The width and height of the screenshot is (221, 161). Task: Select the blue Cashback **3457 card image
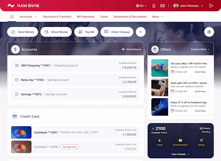tap(21, 132)
